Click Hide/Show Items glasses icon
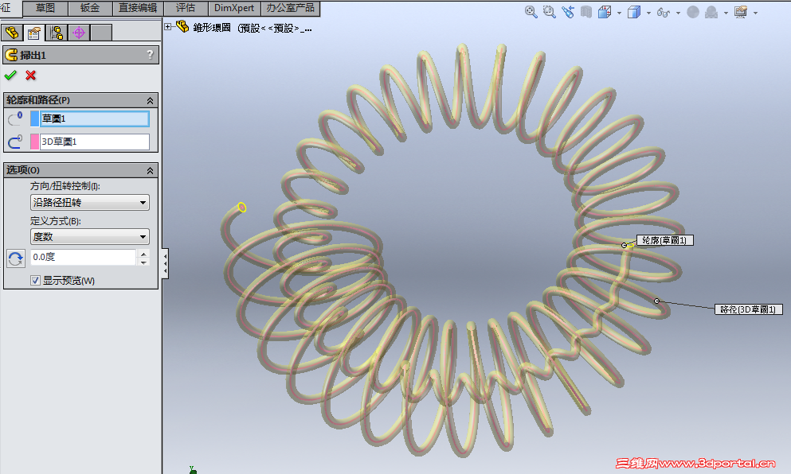Screen dimensions: 791x474 coord(664,12)
